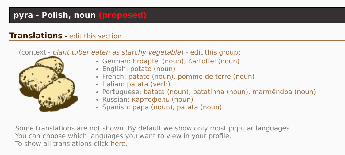Click 'here' to show all translations

click(118, 143)
